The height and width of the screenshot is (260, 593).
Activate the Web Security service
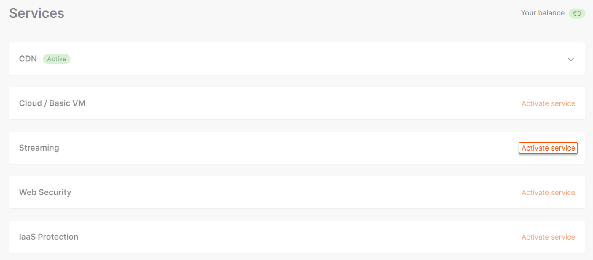(x=548, y=192)
